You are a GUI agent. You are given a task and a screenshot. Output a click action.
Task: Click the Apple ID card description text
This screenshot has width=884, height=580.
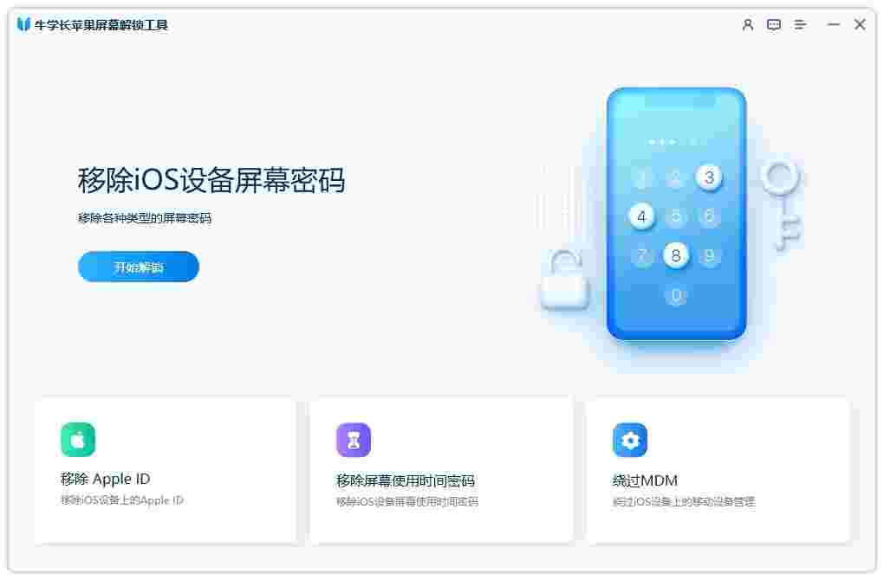(122, 500)
